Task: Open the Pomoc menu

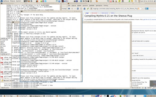Action: click(x=106, y=6)
